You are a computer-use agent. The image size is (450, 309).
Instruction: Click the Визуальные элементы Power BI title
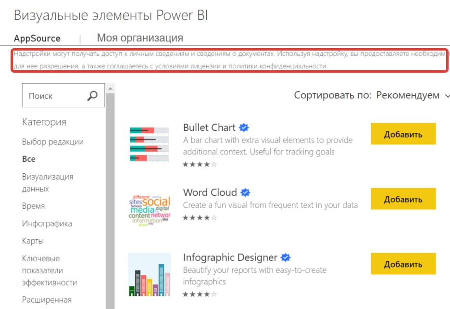coord(111,15)
